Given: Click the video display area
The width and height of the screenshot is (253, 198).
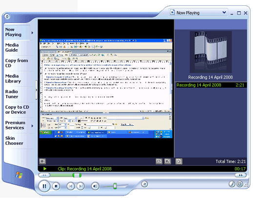Looking at the screenshot, I should 106,88.
